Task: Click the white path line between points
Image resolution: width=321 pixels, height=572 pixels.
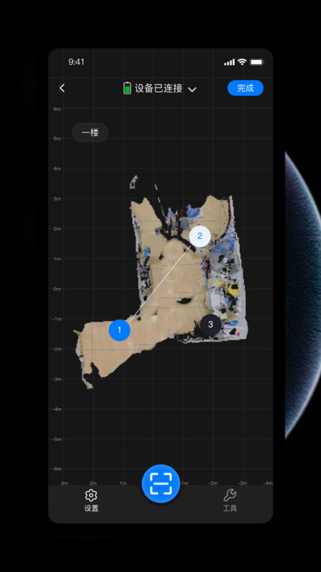Action: point(160,283)
